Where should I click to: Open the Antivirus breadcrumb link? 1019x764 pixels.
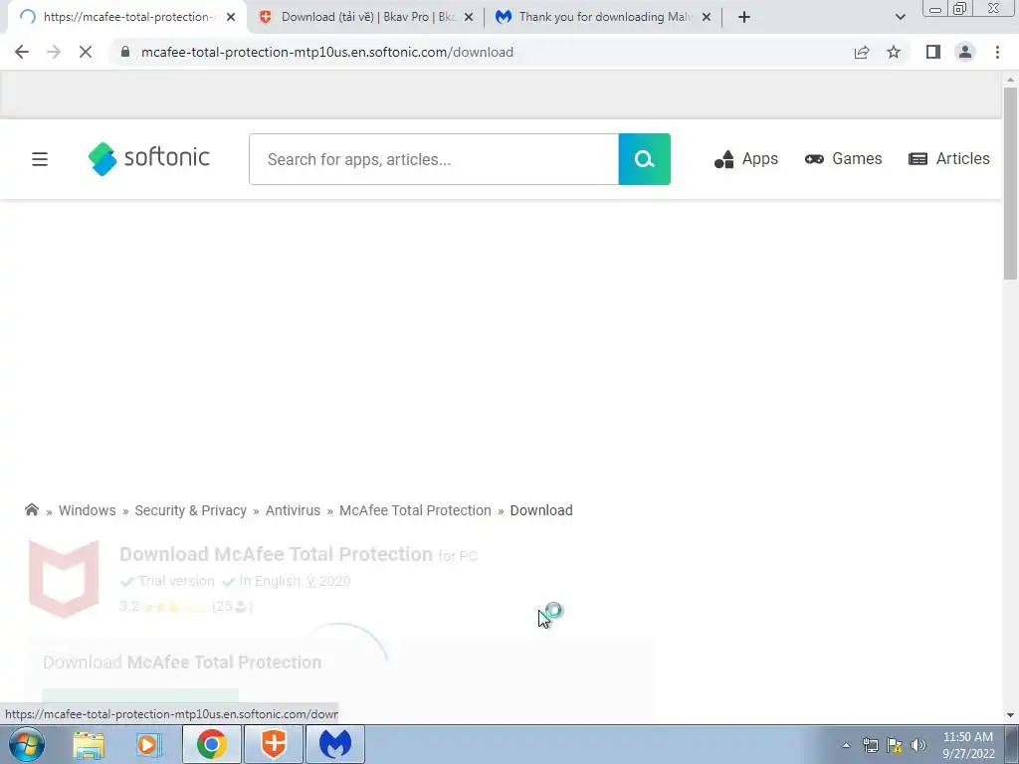tap(293, 510)
